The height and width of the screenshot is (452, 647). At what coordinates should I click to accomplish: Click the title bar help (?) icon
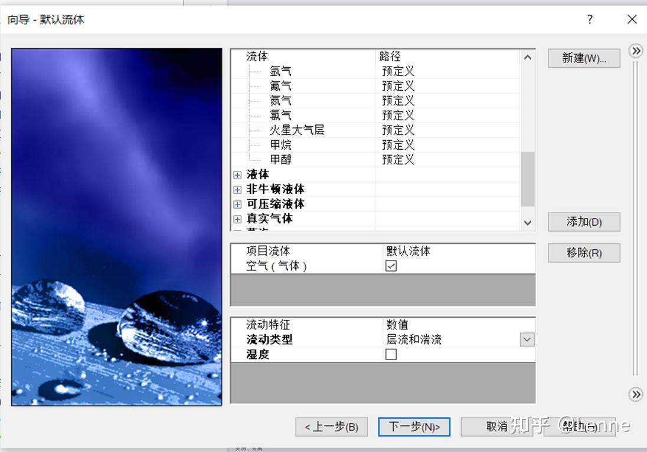pos(589,19)
